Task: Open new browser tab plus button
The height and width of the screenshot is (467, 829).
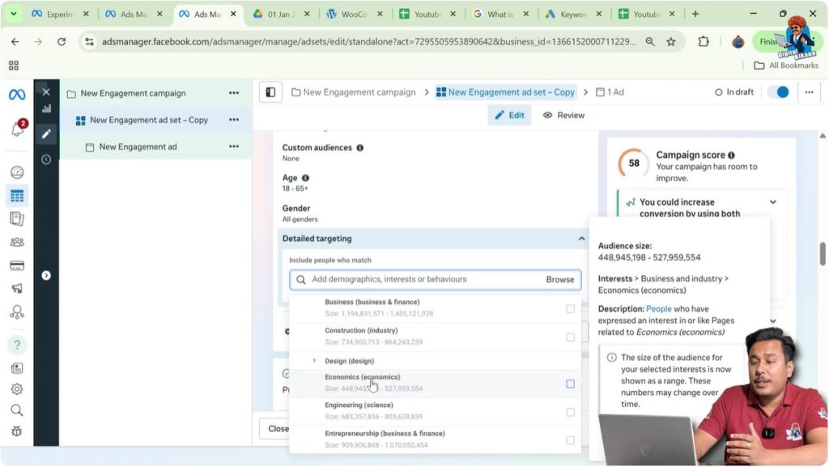Action: (695, 15)
